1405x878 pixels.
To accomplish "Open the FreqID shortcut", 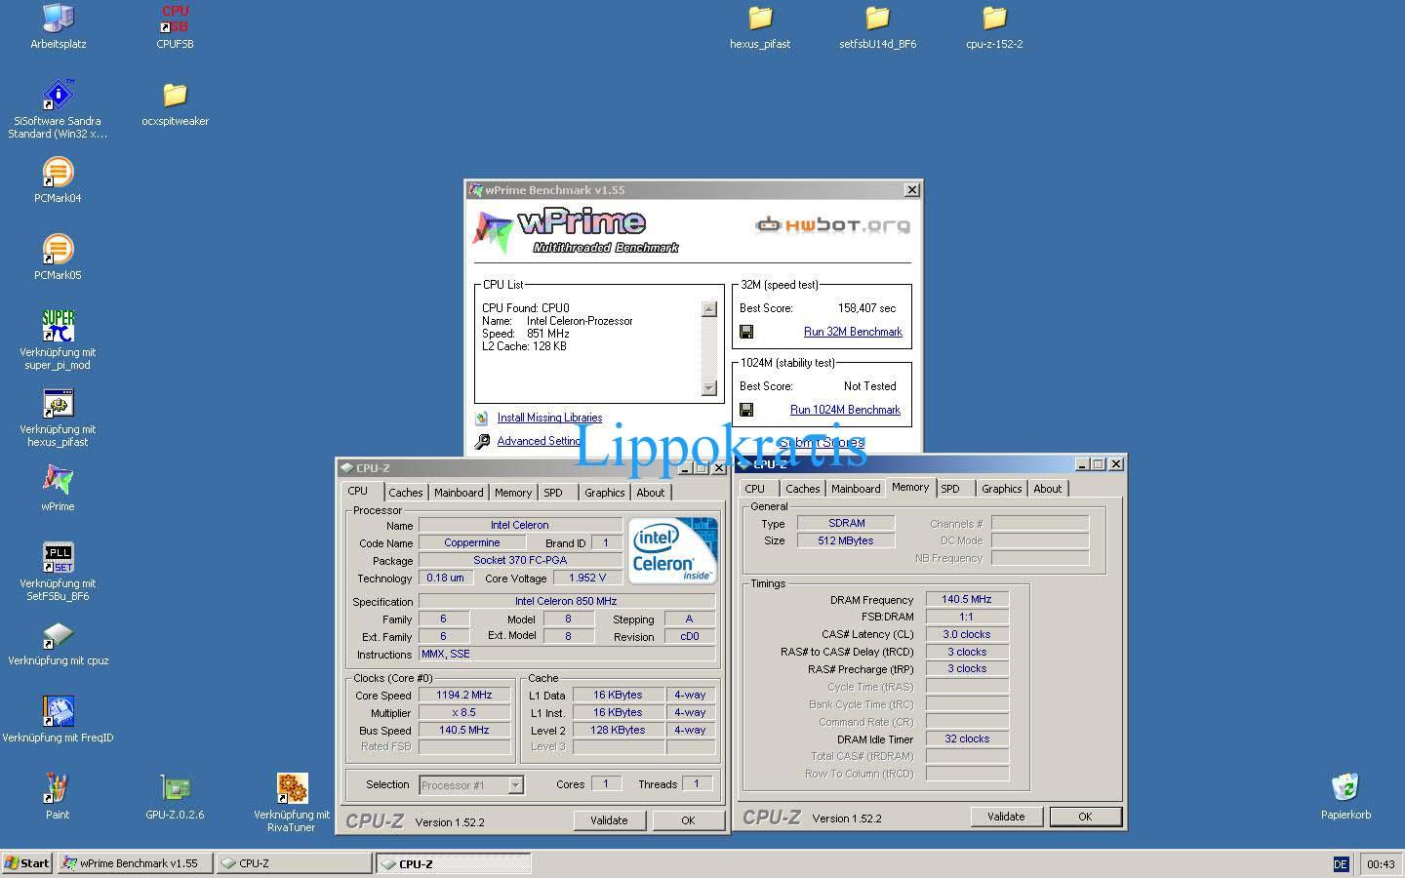I will [59, 712].
